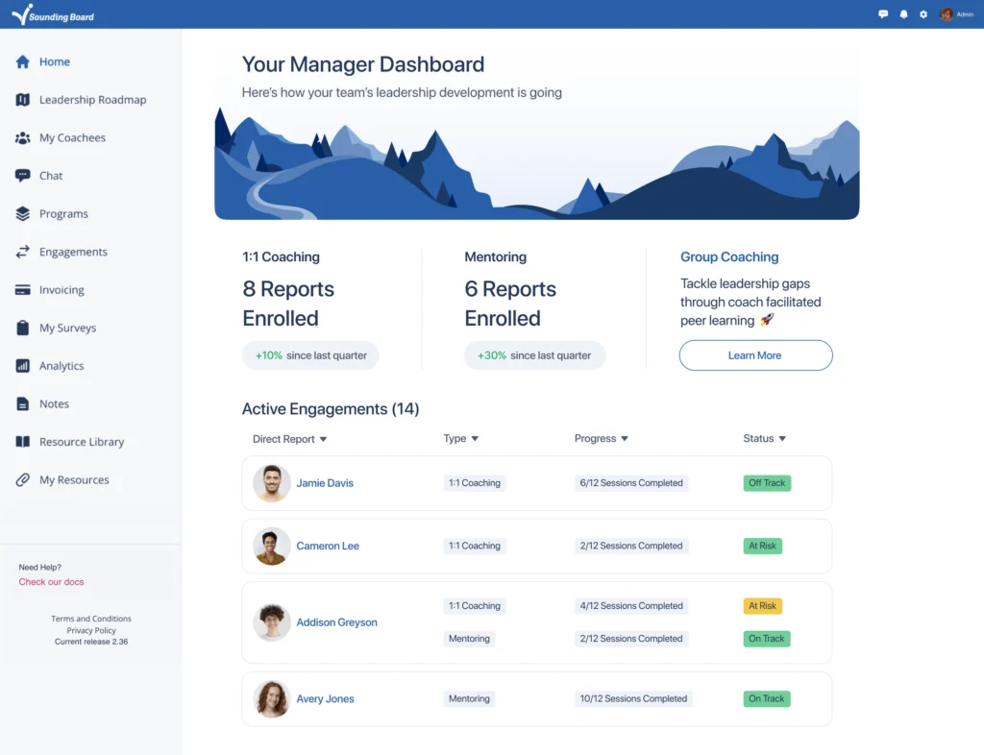Screen dimensions: 984x755
Task: Open Jamie Davis's profile link
Action: point(325,483)
